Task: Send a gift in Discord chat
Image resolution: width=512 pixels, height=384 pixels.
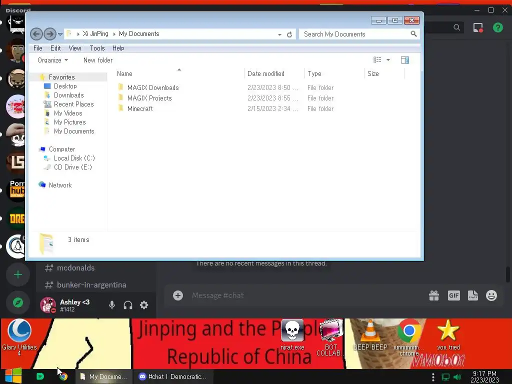Action: (x=434, y=295)
